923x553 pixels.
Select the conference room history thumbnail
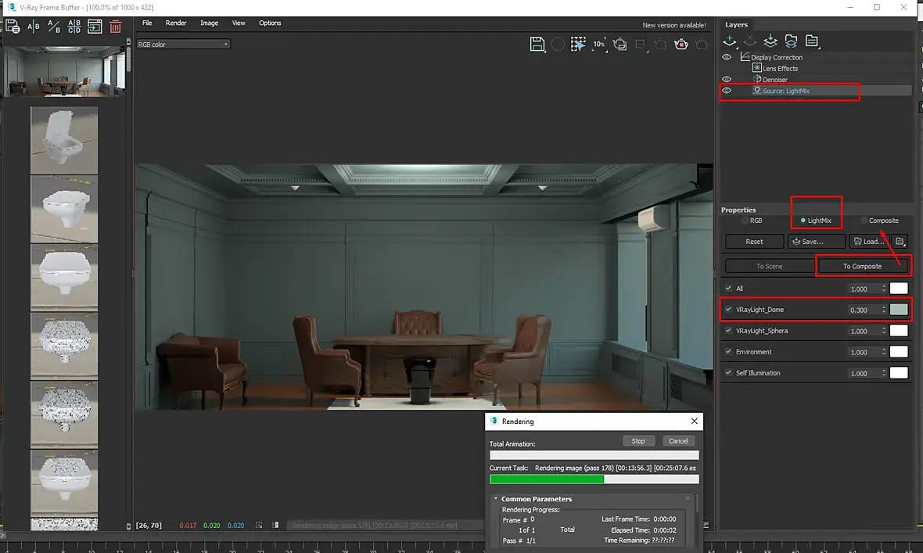tap(64, 73)
